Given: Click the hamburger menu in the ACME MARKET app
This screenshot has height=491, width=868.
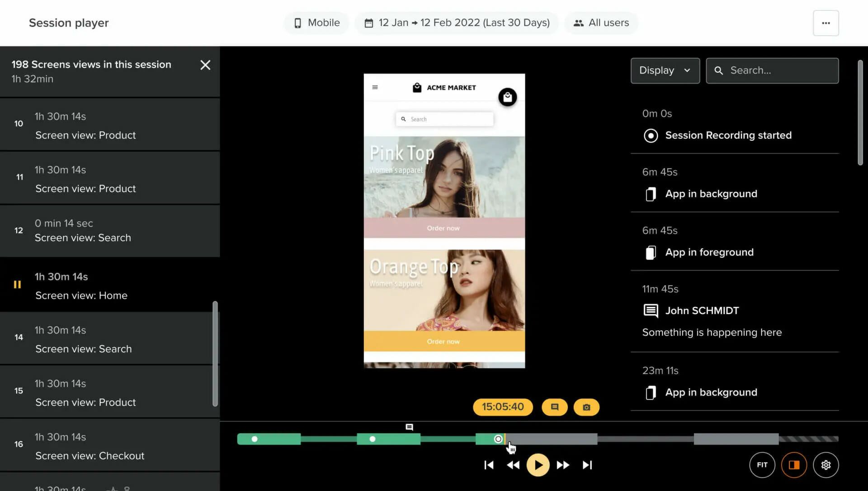Looking at the screenshot, I should pyautogui.click(x=375, y=87).
